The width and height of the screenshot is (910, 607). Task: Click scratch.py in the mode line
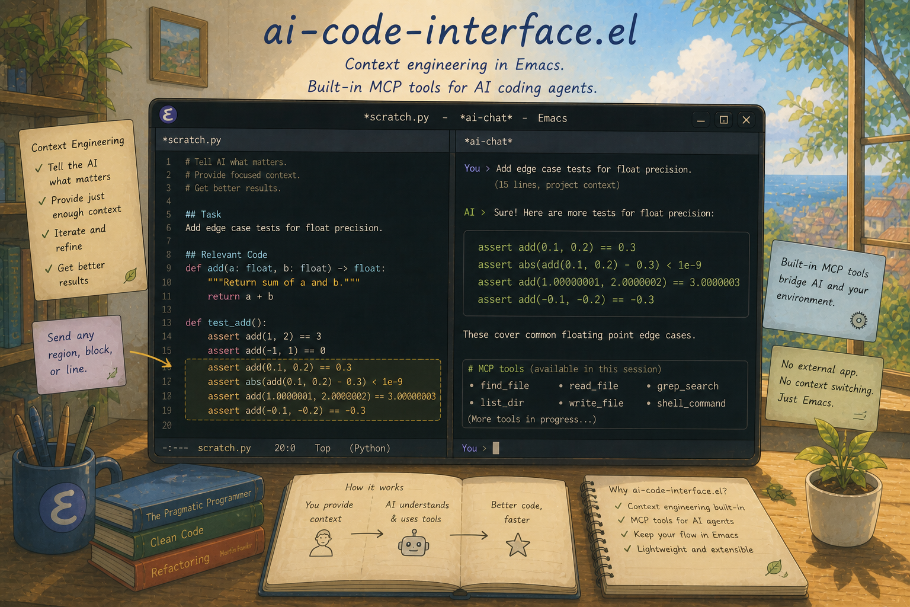click(x=224, y=448)
